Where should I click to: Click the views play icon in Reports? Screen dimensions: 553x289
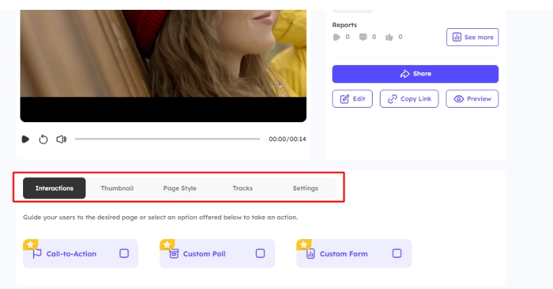(x=336, y=37)
